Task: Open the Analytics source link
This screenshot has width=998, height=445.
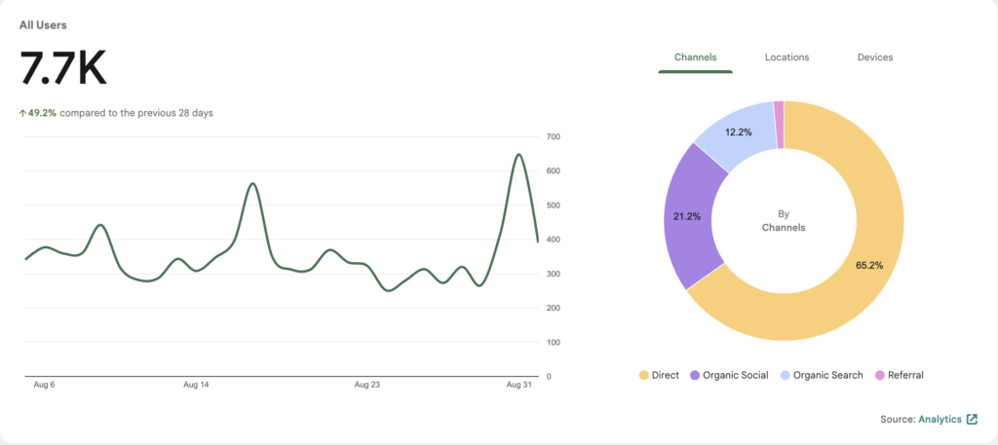Action: click(x=940, y=419)
